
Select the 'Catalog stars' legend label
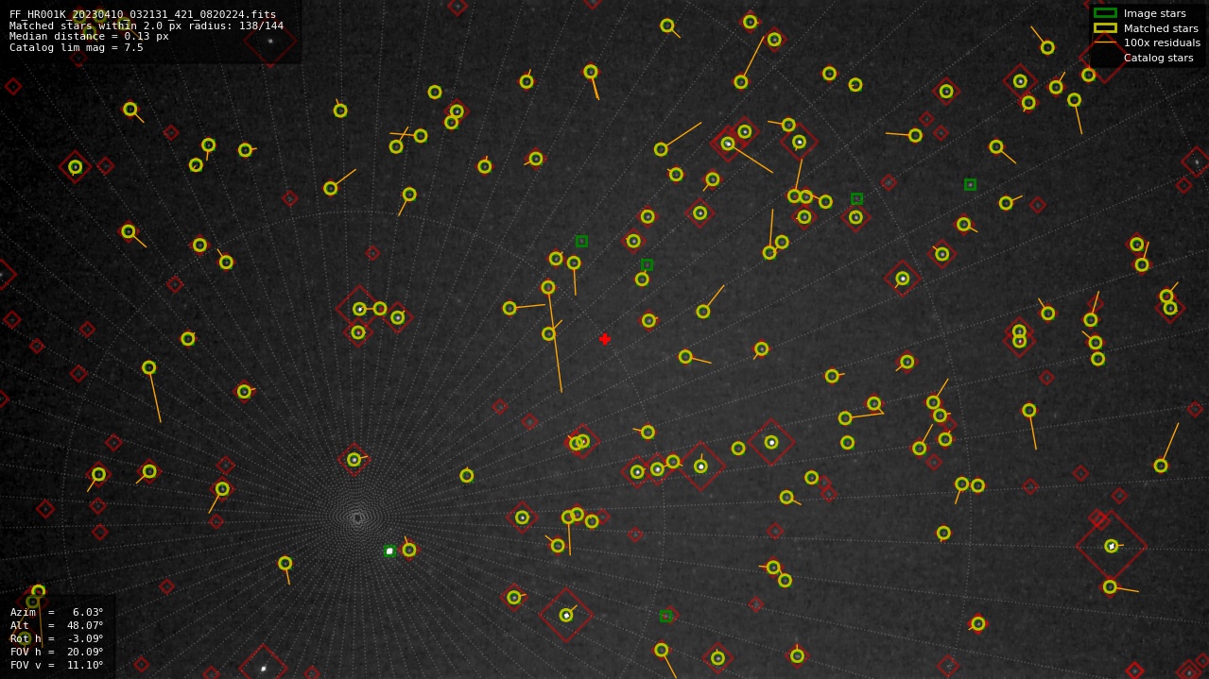[x=1158, y=58]
